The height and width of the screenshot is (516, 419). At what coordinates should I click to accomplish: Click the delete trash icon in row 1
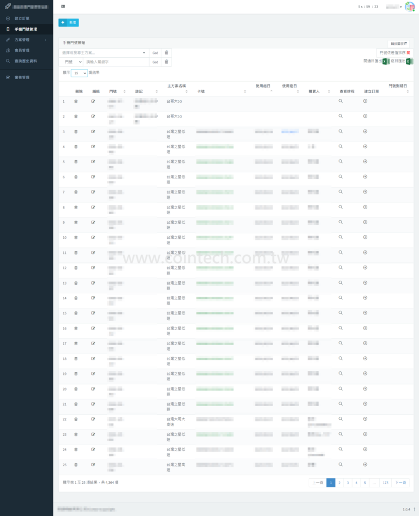tap(76, 101)
